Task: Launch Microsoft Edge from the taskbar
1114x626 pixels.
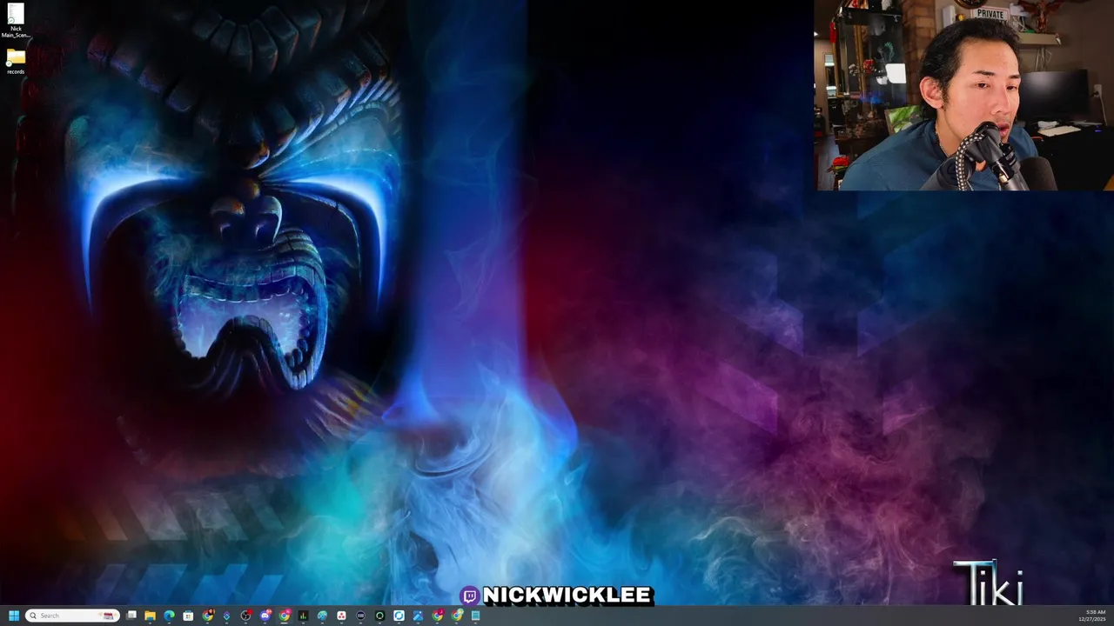Action: [x=169, y=616]
